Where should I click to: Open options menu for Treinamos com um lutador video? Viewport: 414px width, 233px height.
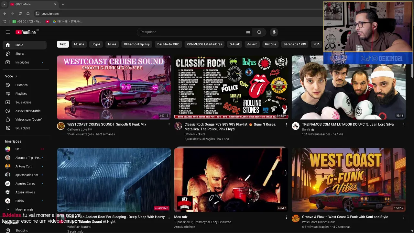click(x=404, y=125)
